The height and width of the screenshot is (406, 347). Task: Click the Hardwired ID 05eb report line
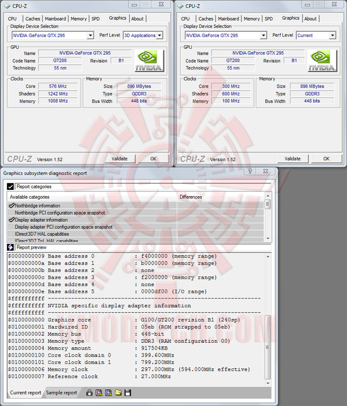coord(119,327)
